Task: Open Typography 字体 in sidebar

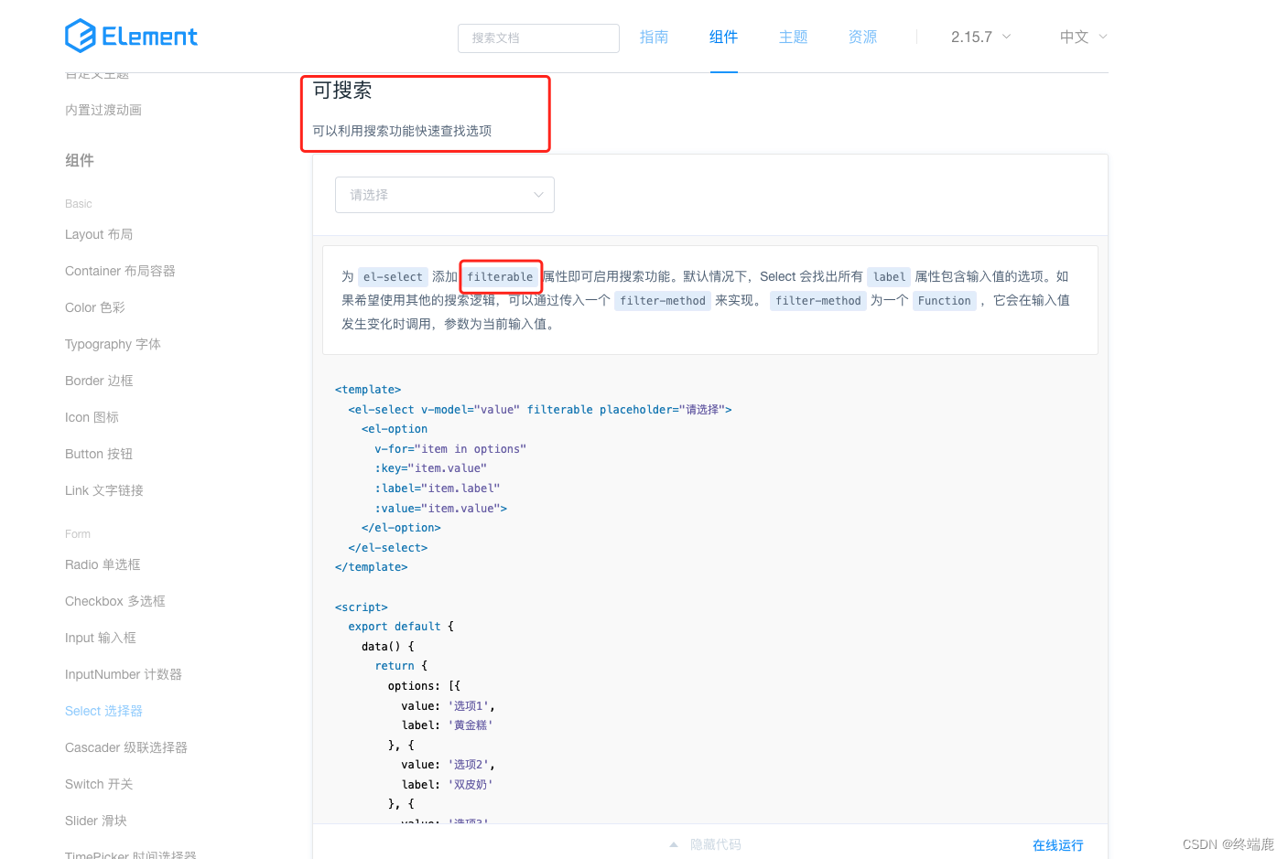Action: (113, 344)
